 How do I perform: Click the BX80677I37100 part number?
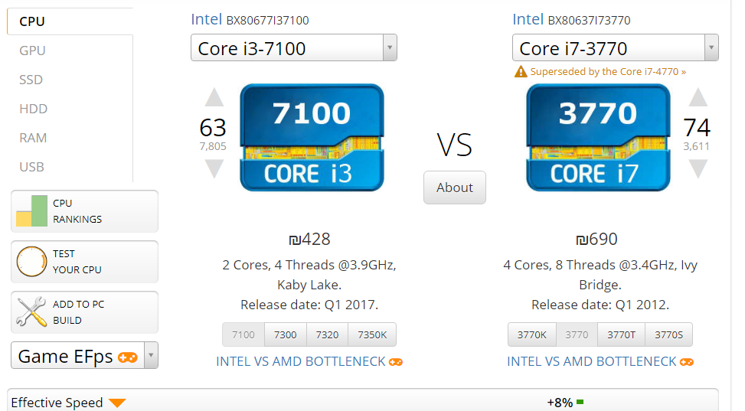pos(267,21)
